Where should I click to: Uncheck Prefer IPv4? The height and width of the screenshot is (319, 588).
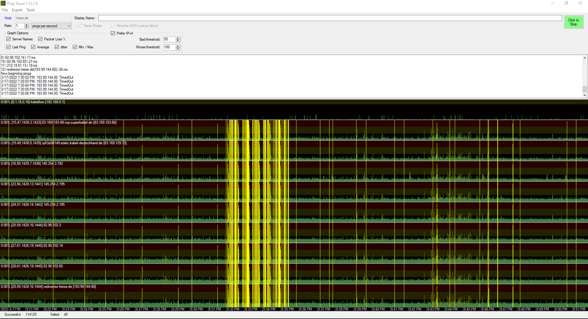[122, 34]
